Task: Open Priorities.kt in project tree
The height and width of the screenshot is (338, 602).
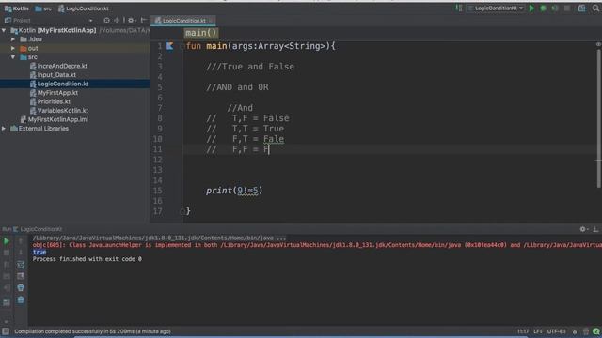Action: pos(50,101)
